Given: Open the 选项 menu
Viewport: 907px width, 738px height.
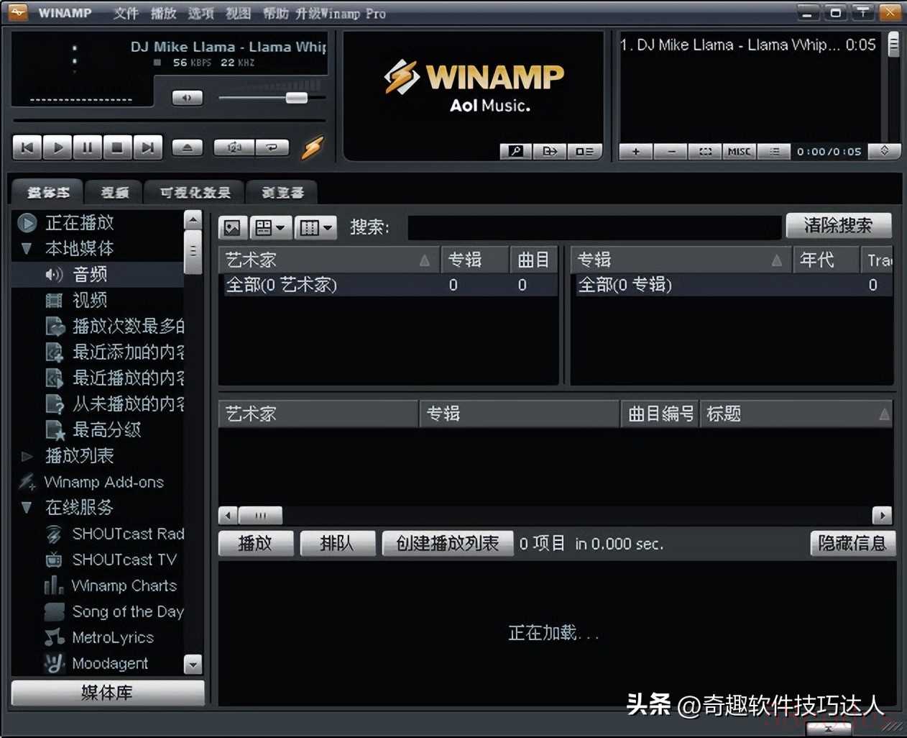Looking at the screenshot, I should click(201, 13).
